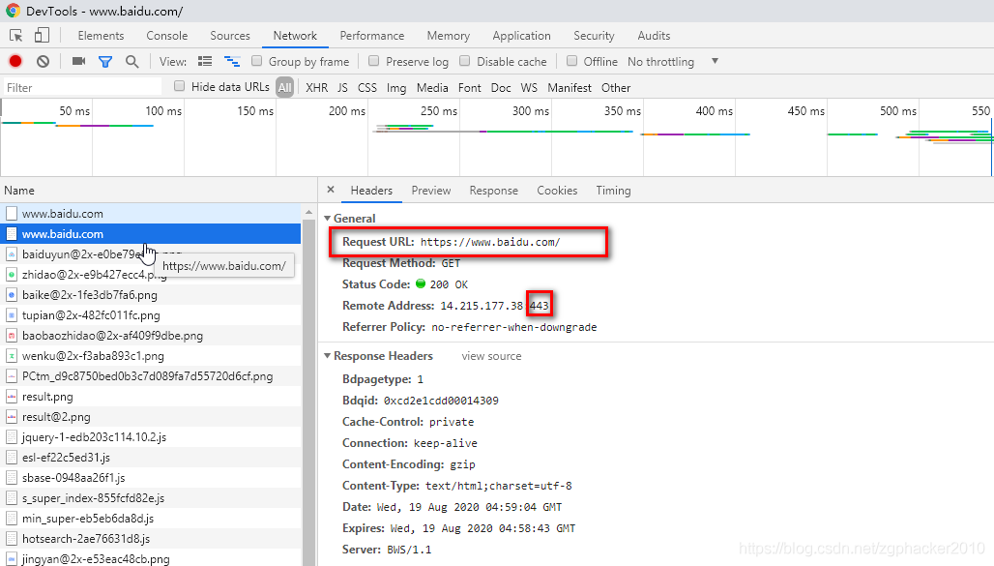Click the file icon of baiduyun@2x png
Screen dimensions: 994x566
[x=12, y=254]
